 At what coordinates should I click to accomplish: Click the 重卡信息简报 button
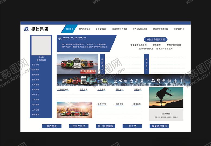pyautogui.click(x=105, y=126)
